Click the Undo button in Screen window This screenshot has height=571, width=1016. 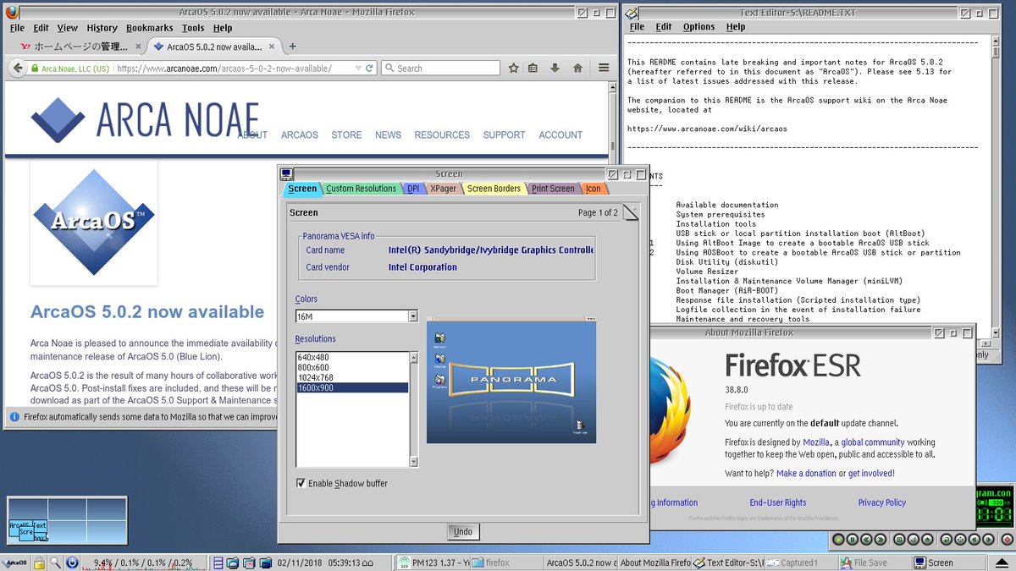click(x=463, y=531)
